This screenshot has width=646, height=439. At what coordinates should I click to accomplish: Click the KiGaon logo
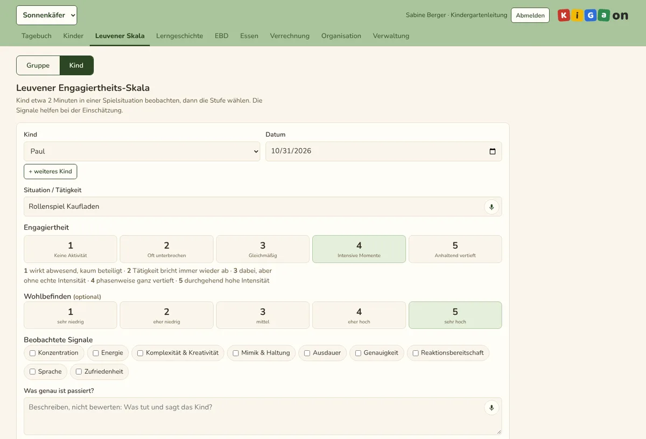pyautogui.click(x=593, y=16)
